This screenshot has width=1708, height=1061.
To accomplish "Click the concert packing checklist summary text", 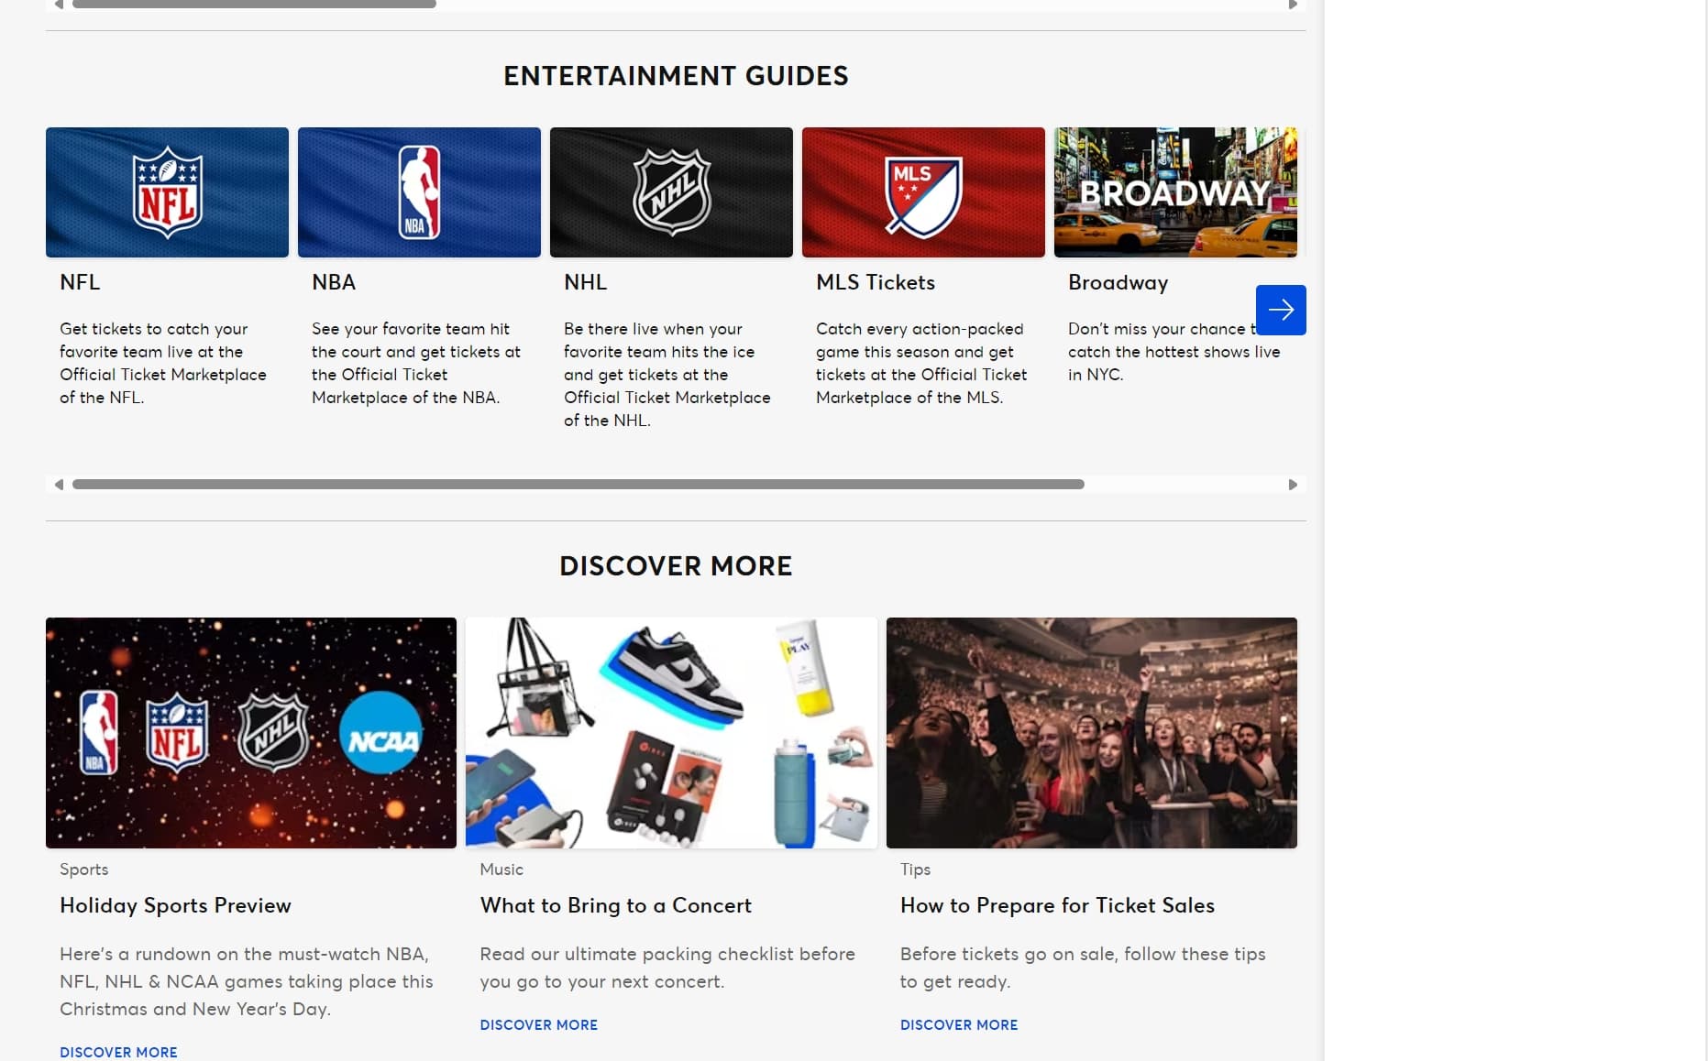I will pyautogui.click(x=667, y=968).
